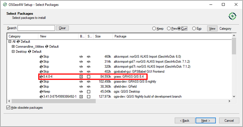Select the Keep radio button
This screenshot has height=127, width=243.
154,29
